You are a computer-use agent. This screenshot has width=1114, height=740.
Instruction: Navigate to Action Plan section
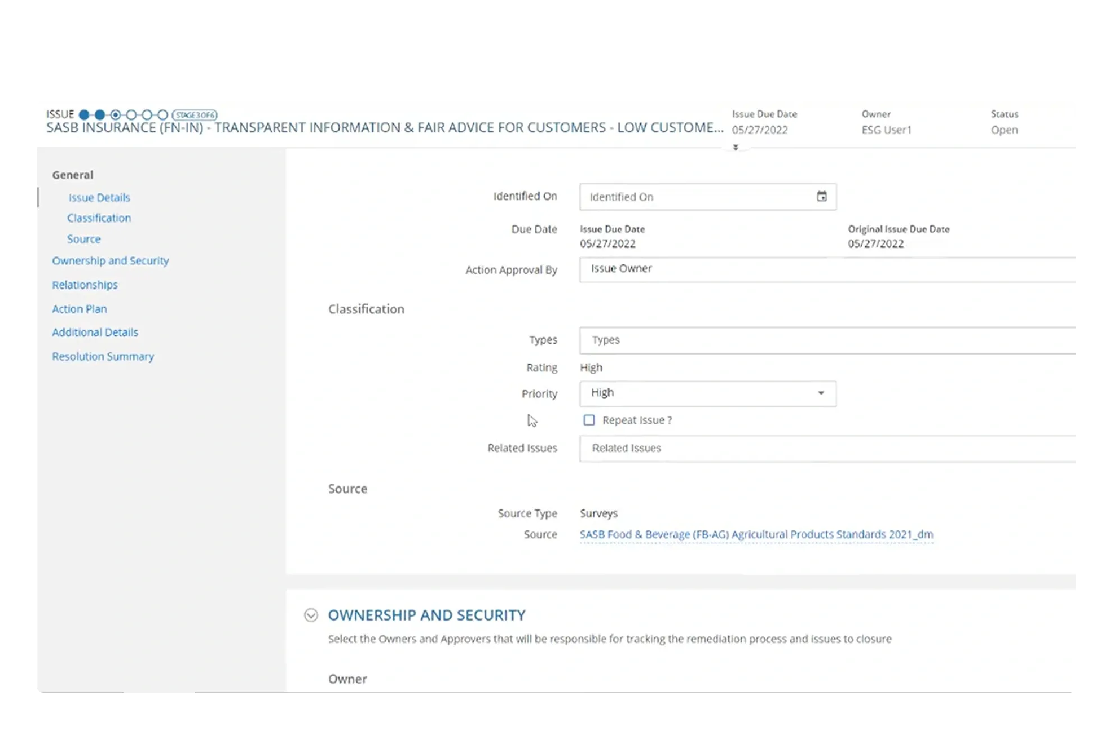[x=80, y=309]
